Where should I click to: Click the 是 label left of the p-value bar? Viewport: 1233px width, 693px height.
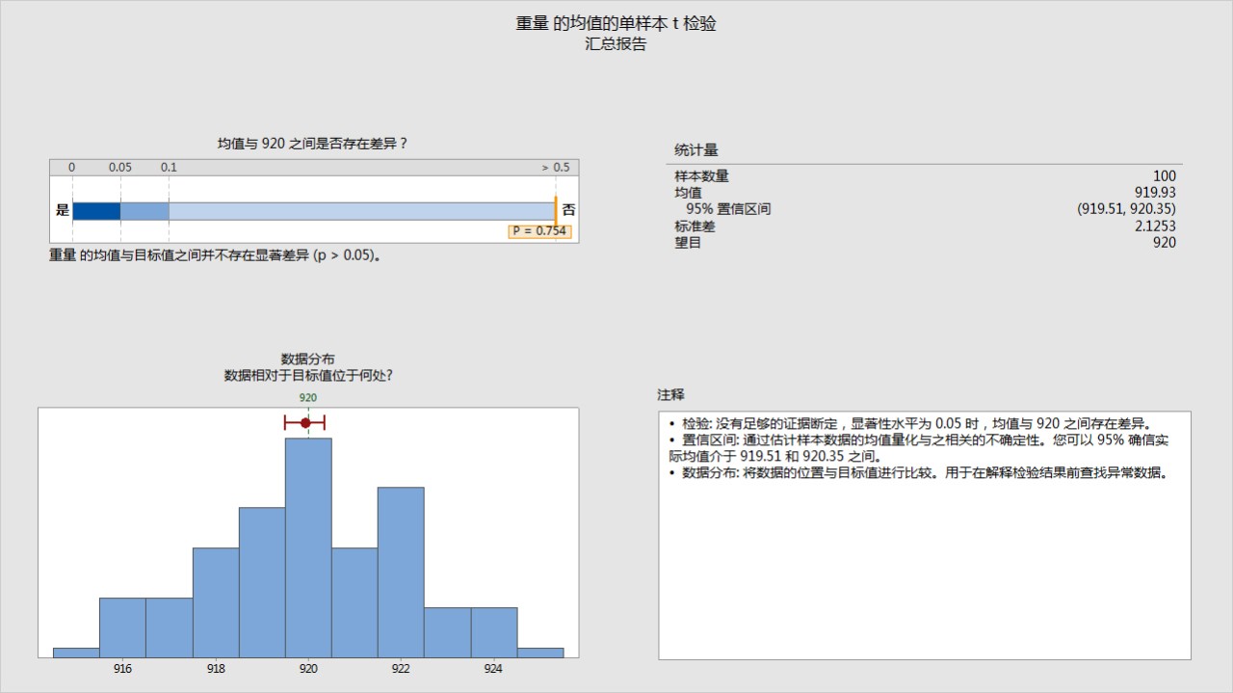click(63, 210)
